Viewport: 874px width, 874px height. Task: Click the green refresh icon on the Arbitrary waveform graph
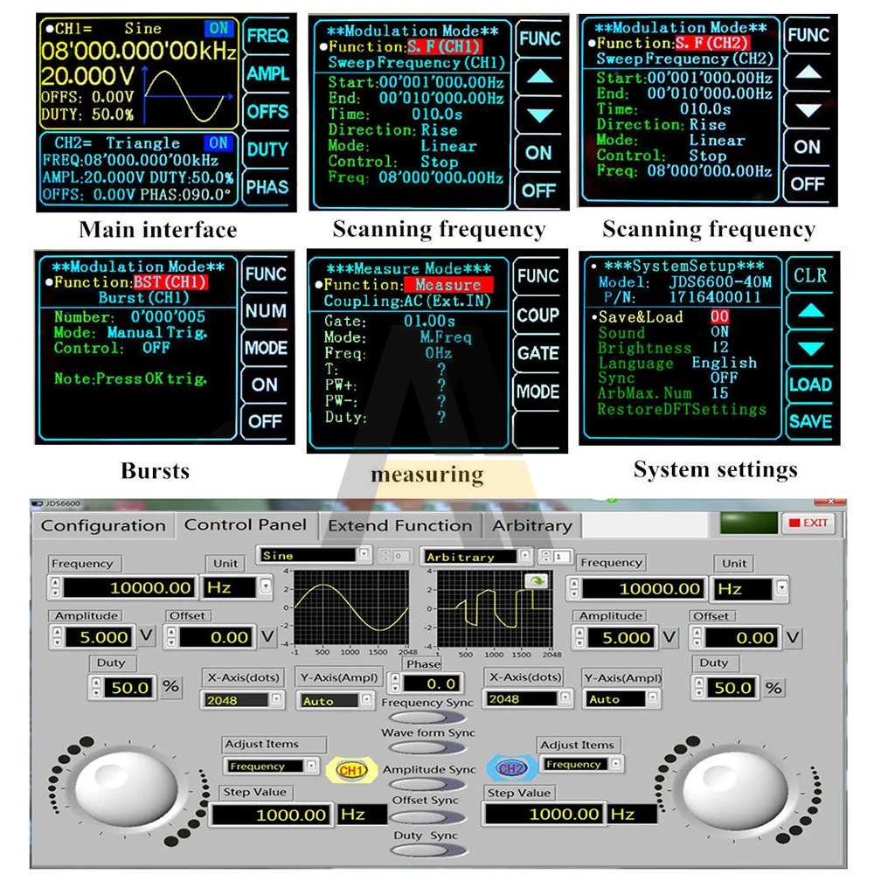pyautogui.click(x=537, y=581)
